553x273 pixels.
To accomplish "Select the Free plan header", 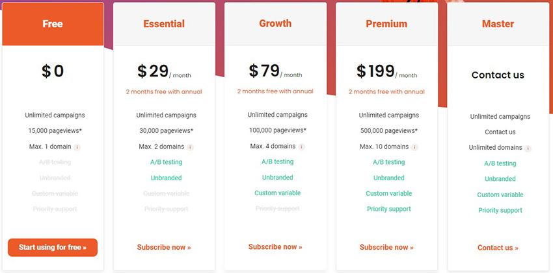I will (53, 24).
